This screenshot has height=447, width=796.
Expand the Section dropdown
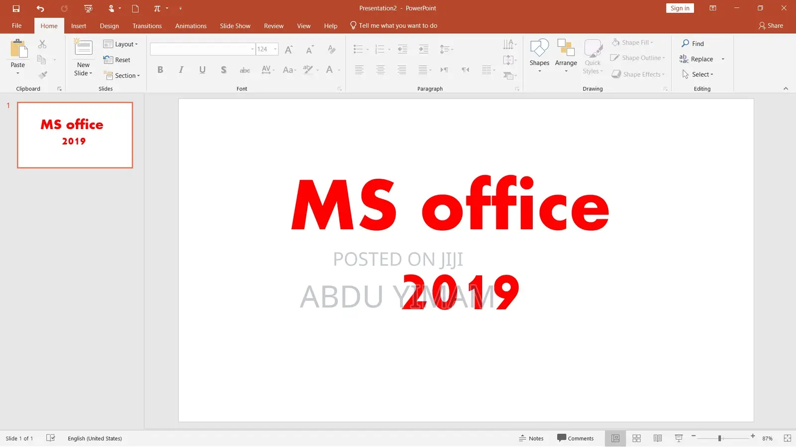click(x=122, y=75)
